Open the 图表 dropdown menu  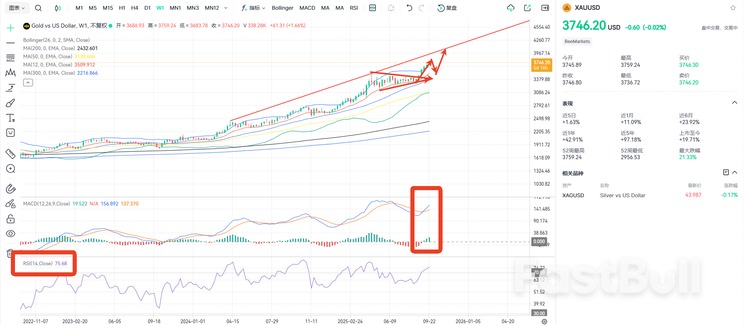(16, 8)
